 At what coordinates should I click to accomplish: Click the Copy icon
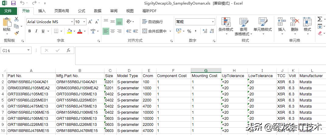[x=16, y=26]
